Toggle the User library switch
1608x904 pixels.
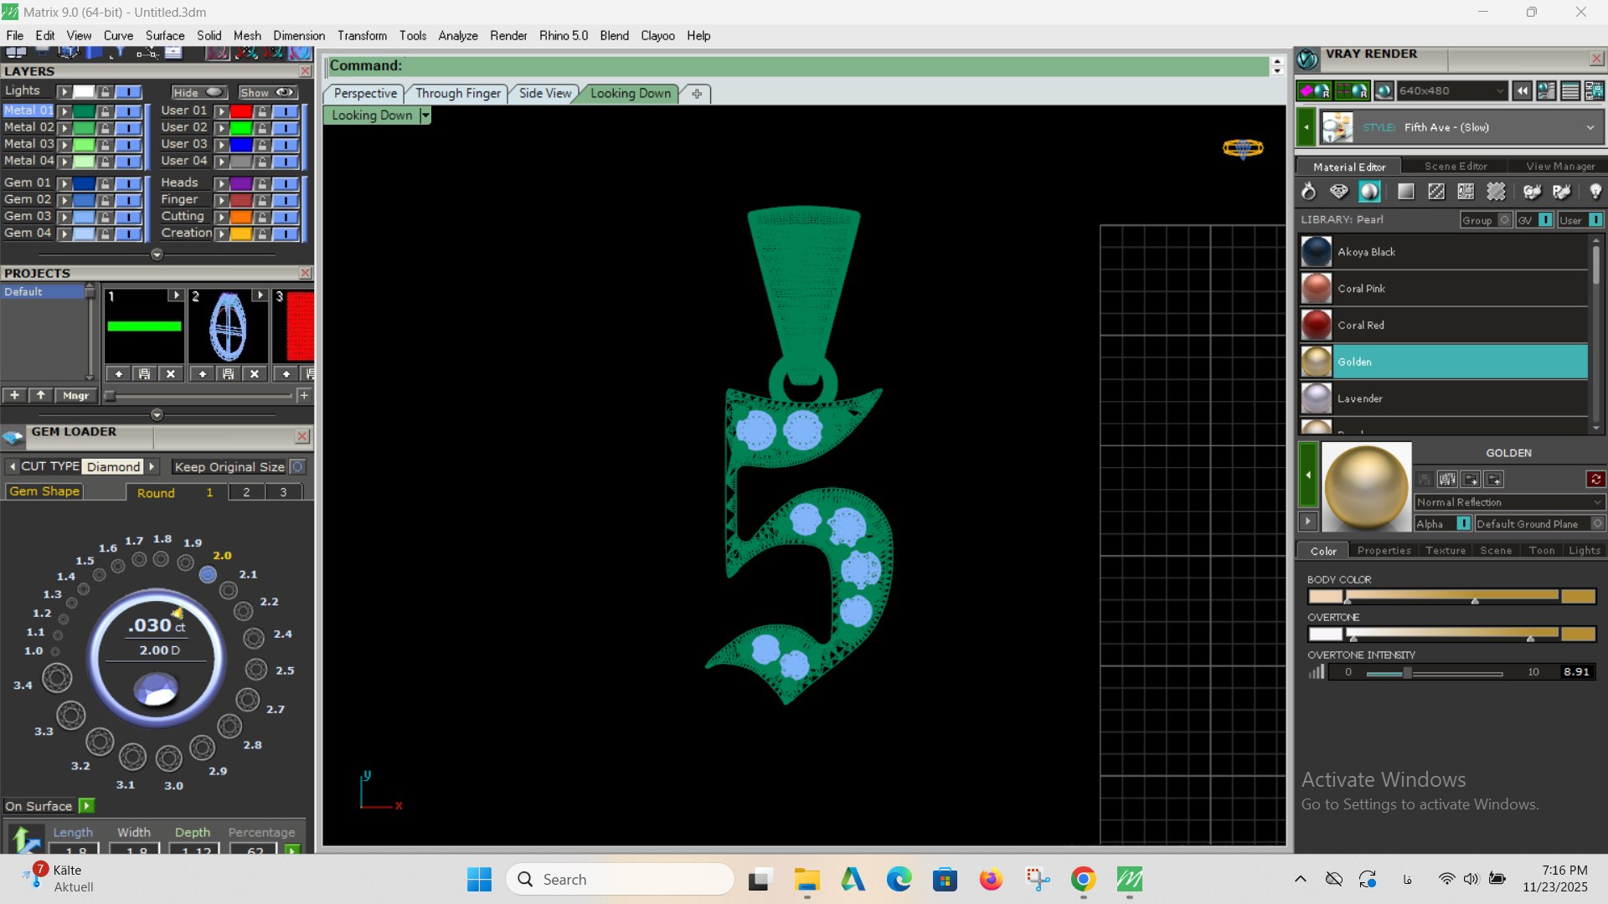(1595, 219)
